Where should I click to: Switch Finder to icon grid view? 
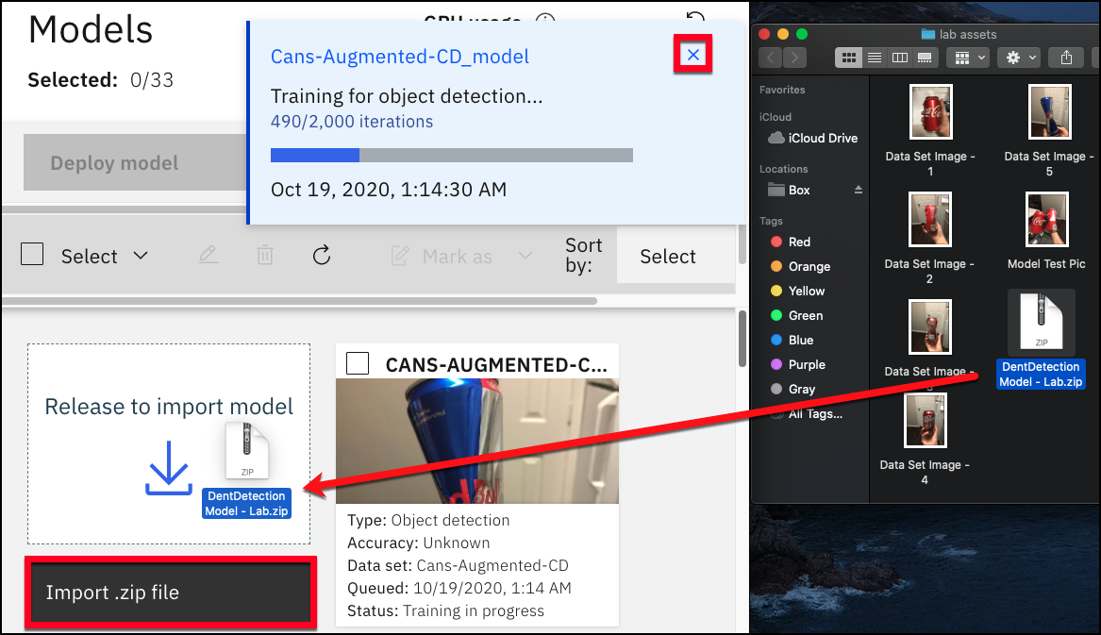point(848,58)
